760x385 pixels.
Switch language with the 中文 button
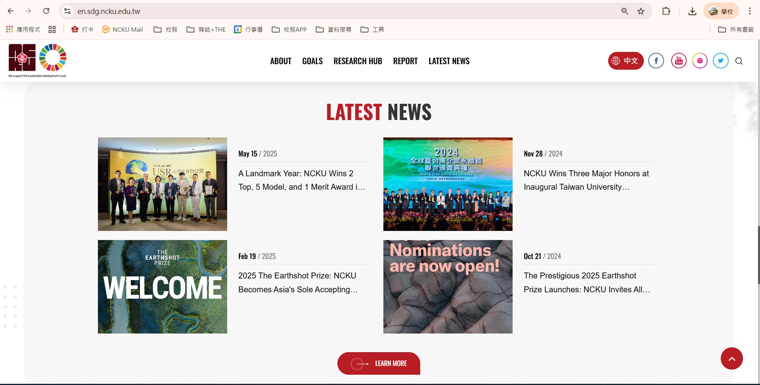(626, 61)
